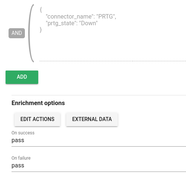Click the dotted line under the JSON editor
Screen dimensions: 186x173
click(x=113, y=61)
